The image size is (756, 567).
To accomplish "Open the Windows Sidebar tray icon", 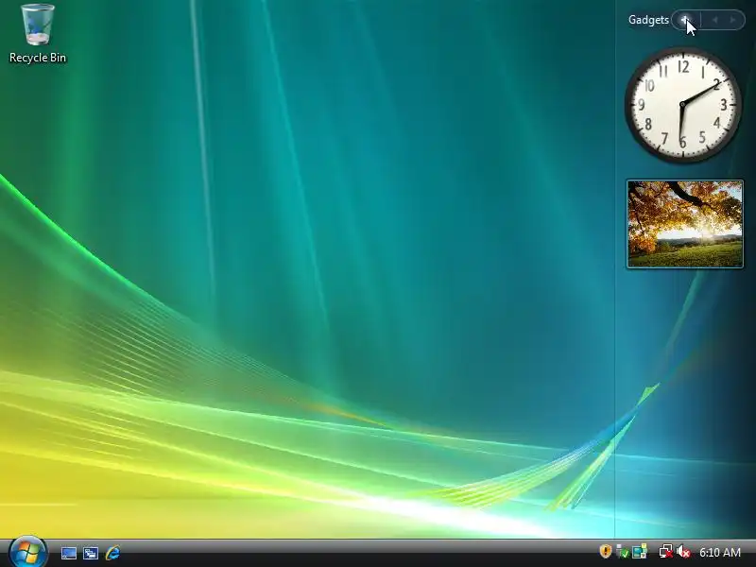I will [640, 551].
